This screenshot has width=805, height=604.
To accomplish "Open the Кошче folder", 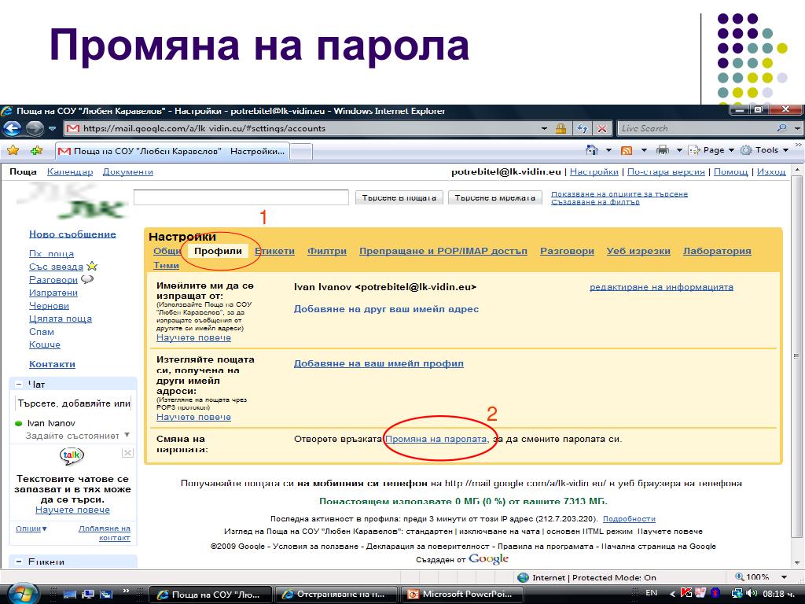I will tap(45, 344).
